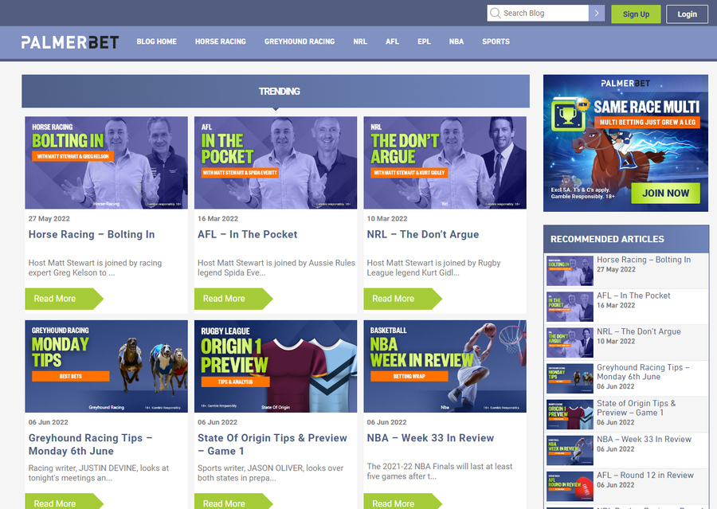
Task: Open 'Horse Racing – Bolting In' article title
Action: pos(92,235)
